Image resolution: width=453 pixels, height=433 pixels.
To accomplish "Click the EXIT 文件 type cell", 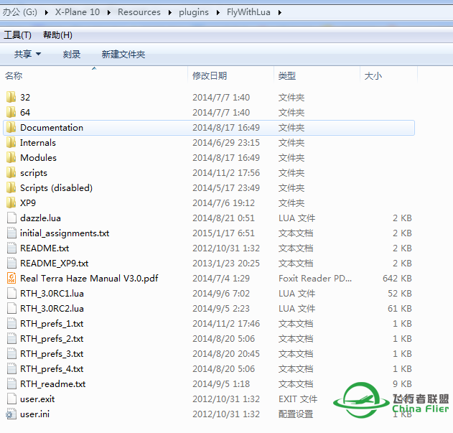I will pyautogui.click(x=298, y=399).
